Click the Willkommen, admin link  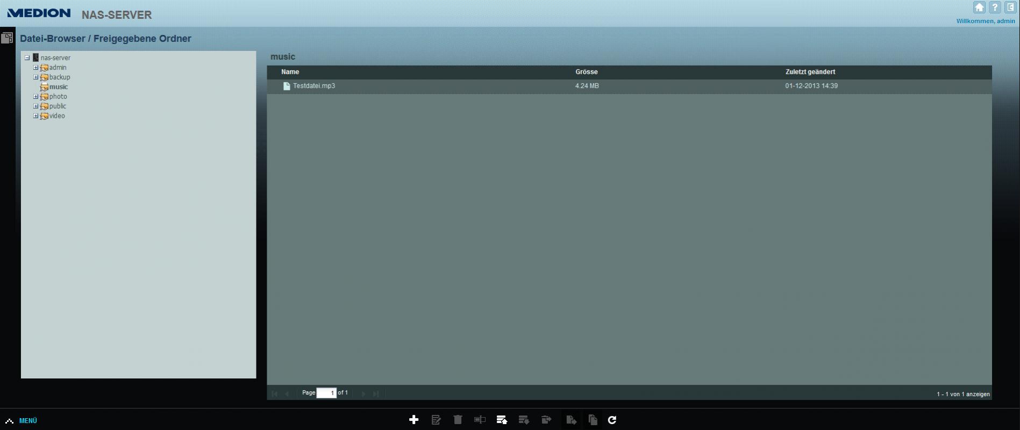point(985,21)
